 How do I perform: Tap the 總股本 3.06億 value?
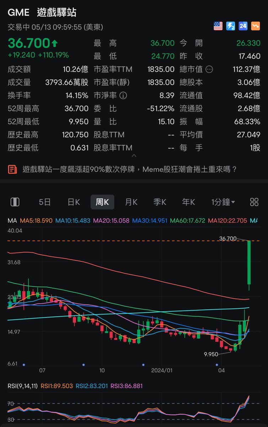[249, 83]
